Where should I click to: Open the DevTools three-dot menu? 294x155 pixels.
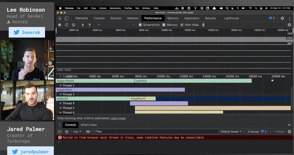[x=290, y=18]
